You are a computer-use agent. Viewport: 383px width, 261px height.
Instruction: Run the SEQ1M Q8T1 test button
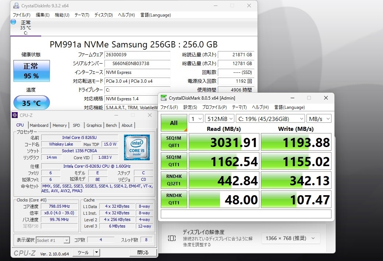pyautogui.click(x=174, y=142)
